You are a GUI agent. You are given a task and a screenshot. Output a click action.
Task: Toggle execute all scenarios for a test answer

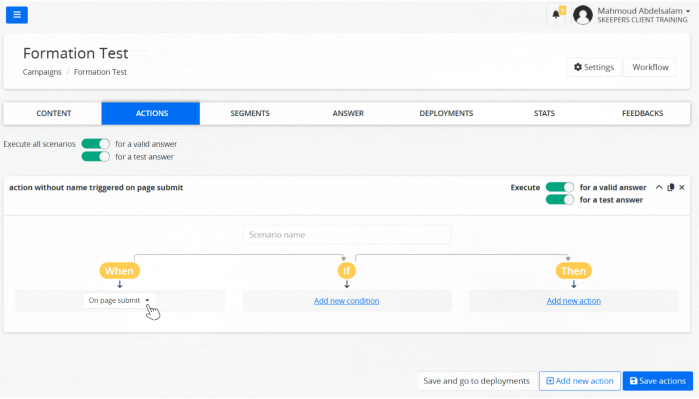(x=95, y=157)
